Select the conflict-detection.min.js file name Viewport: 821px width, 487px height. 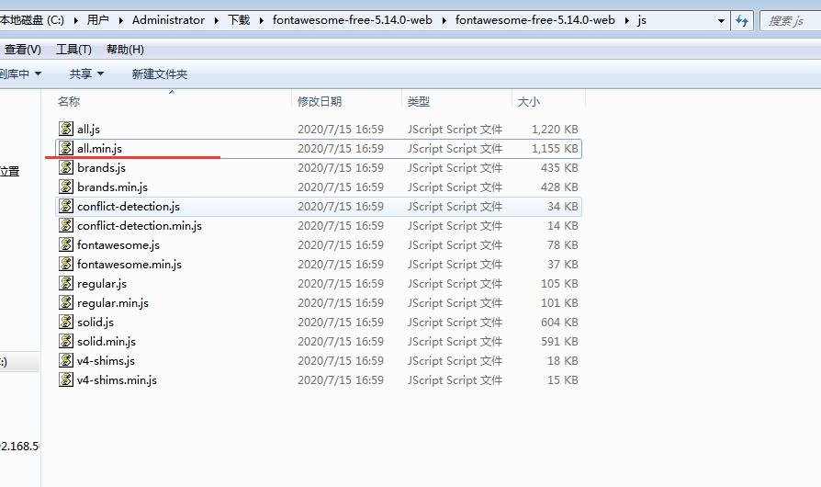(140, 226)
